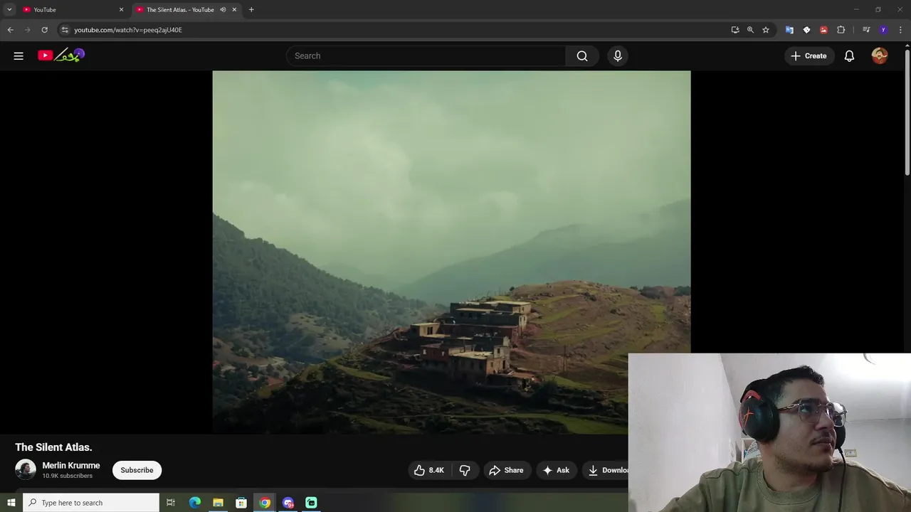Click the video player to pause
This screenshot has width=911, height=512.
[x=451, y=252]
